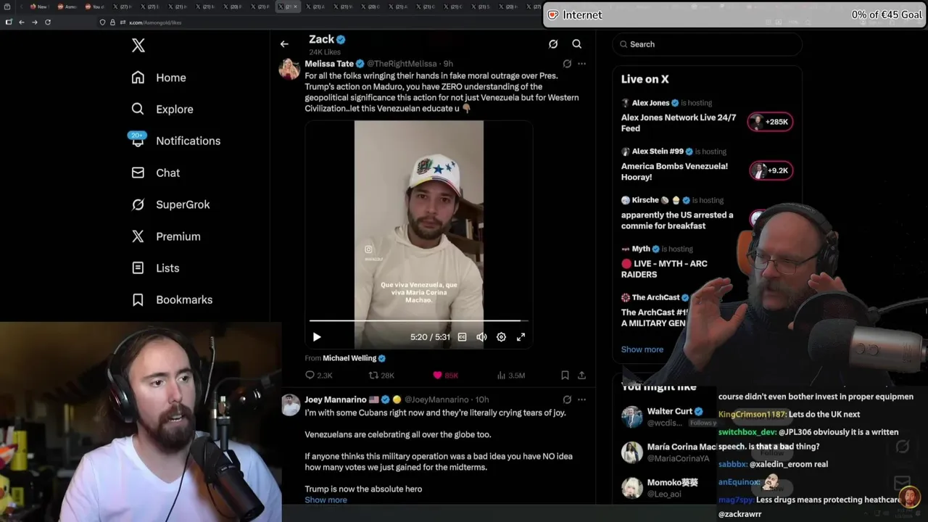The image size is (928, 522).
Task: Reply to Melissa Tate's post (2.3K)
Action: (318, 376)
